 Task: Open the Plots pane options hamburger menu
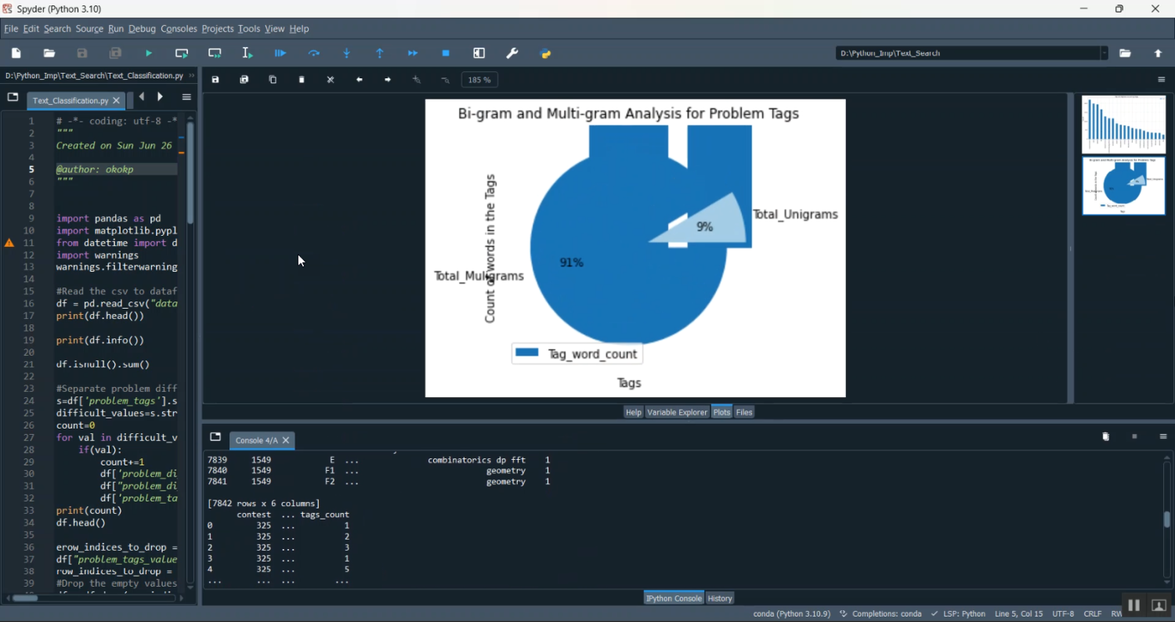coord(1162,80)
